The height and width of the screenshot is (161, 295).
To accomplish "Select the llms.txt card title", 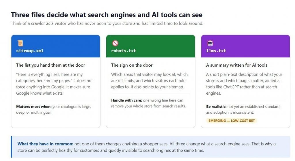I will click(x=216, y=51).
